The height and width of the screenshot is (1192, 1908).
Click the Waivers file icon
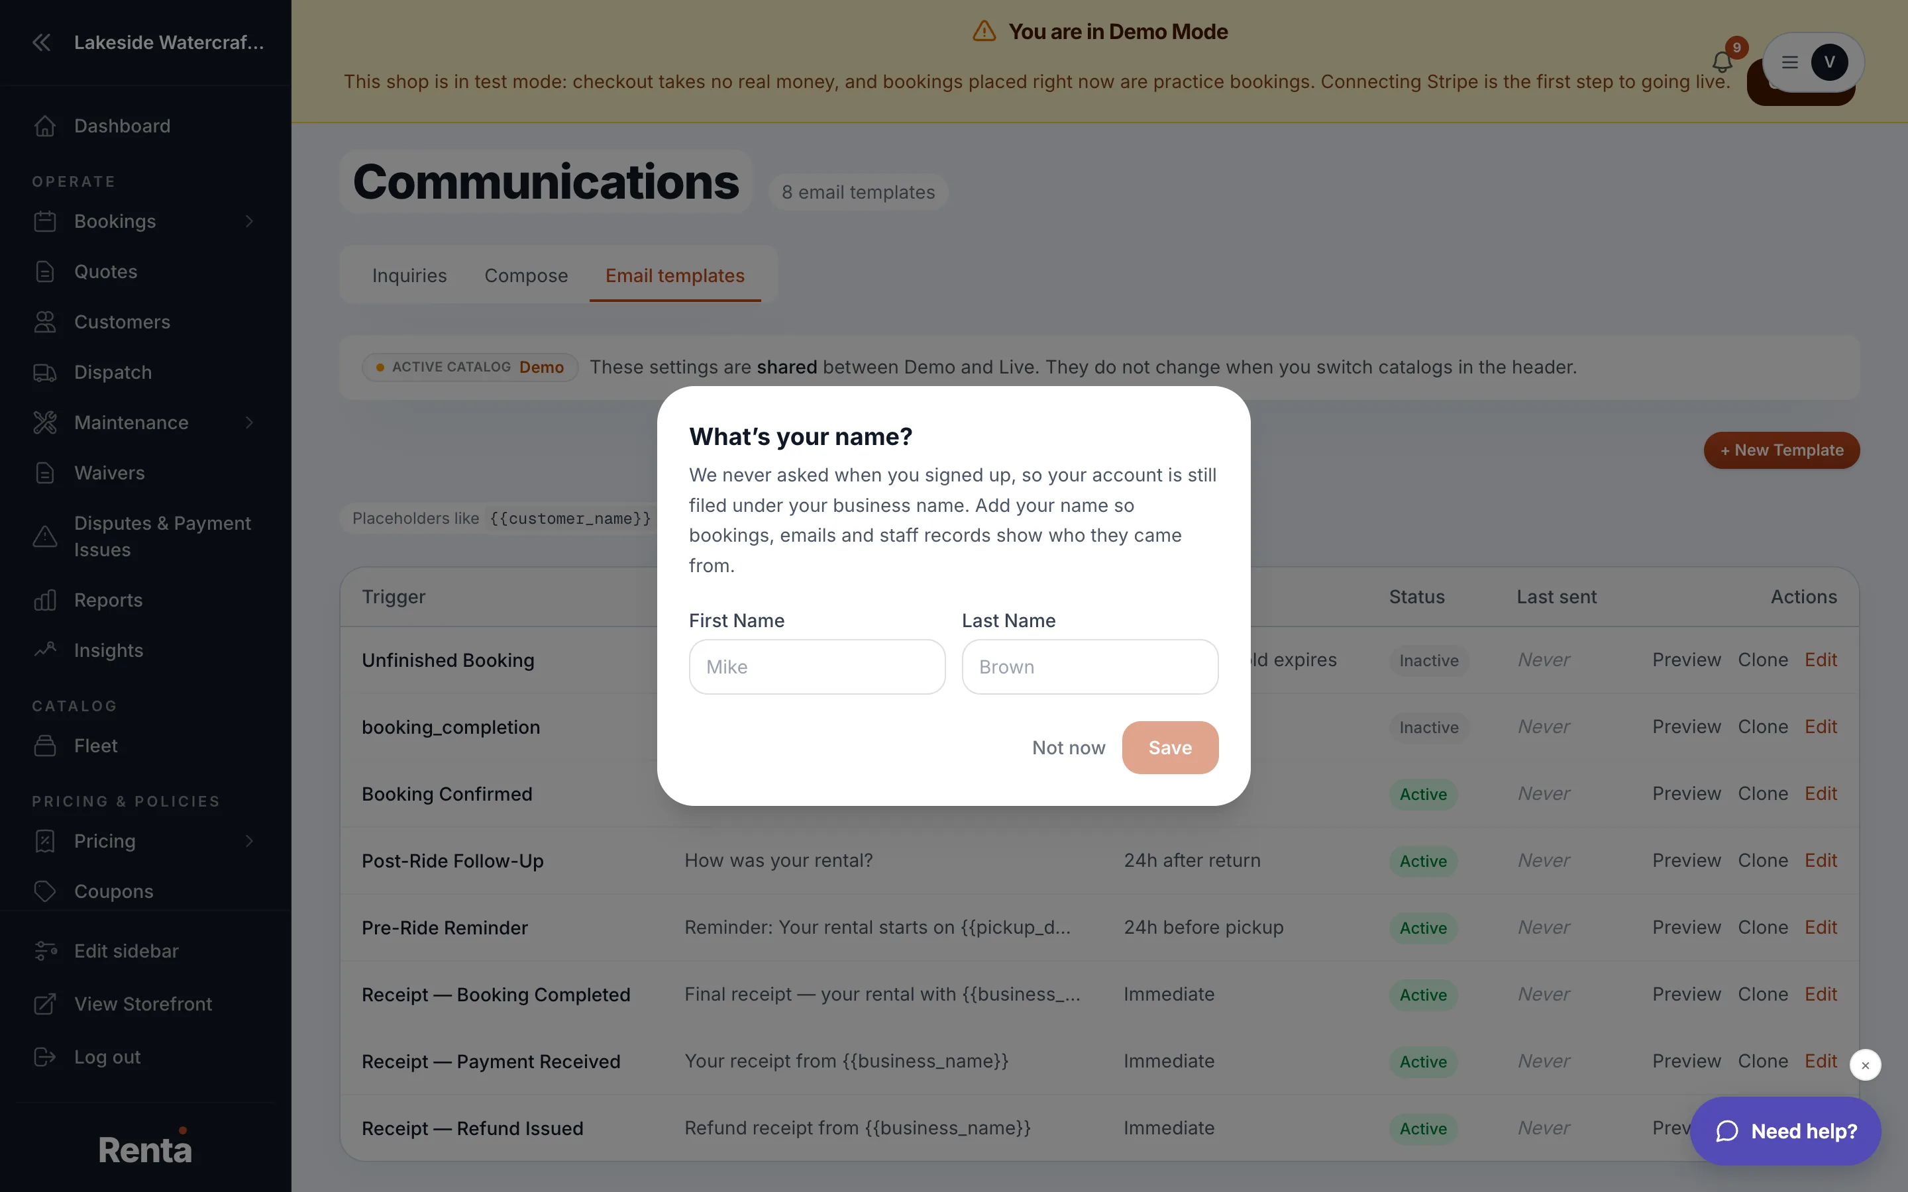point(45,473)
